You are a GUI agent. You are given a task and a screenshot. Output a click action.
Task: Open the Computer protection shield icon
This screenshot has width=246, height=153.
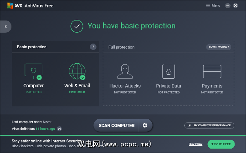click(x=33, y=71)
